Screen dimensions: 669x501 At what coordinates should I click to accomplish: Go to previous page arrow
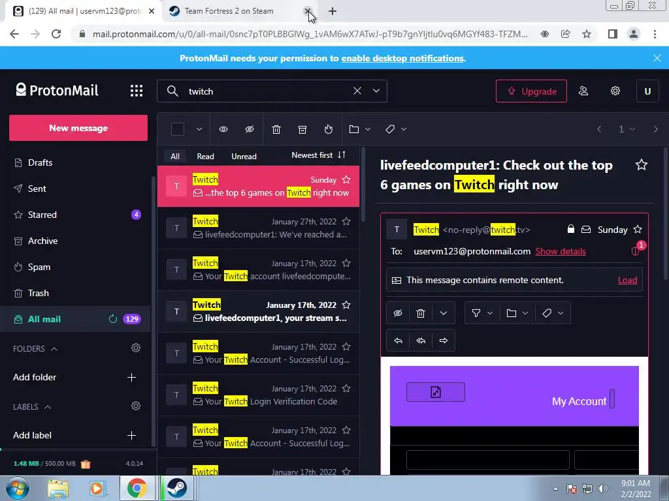[x=599, y=129]
